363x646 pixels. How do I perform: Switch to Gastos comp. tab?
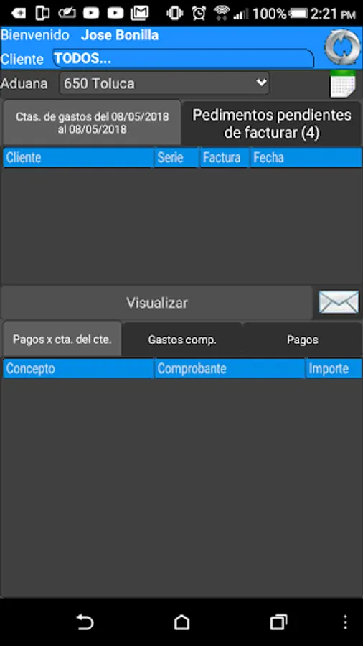coord(182,340)
